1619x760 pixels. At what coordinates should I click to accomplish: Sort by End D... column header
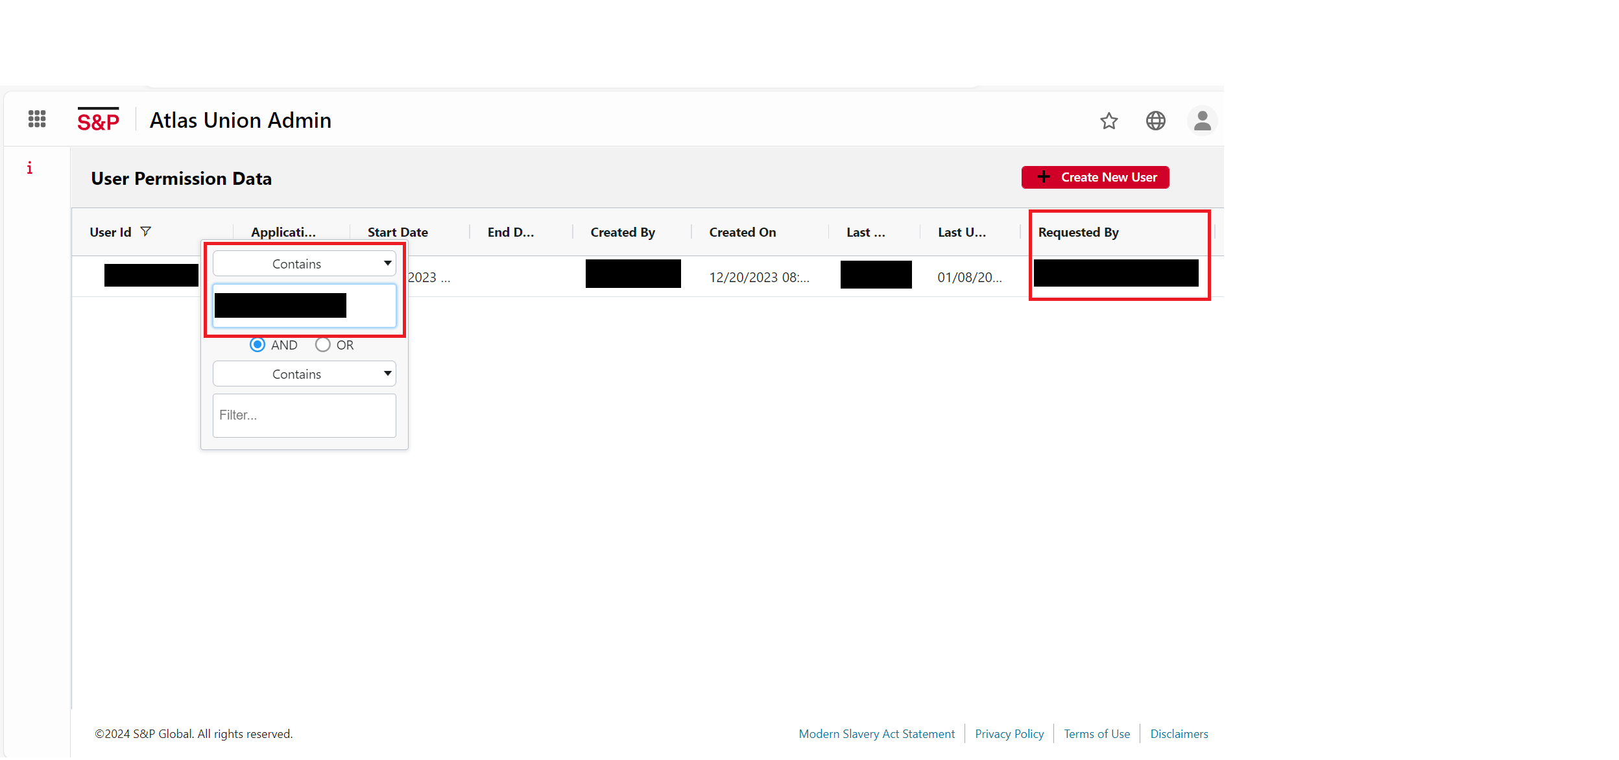pyautogui.click(x=510, y=232)
